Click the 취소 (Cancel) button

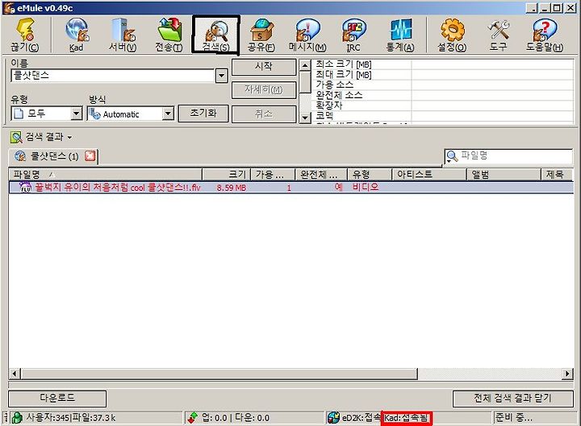[x=264, y=114]
